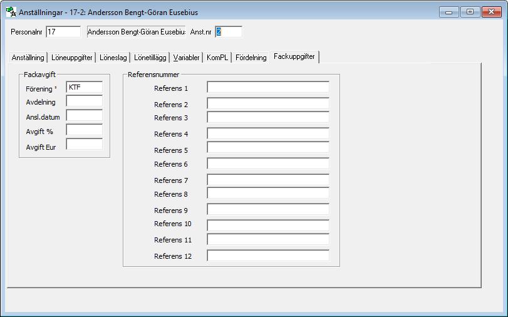Click the Referensnummer group heading
Screen dimensions: 508x317
coord(153,75)
